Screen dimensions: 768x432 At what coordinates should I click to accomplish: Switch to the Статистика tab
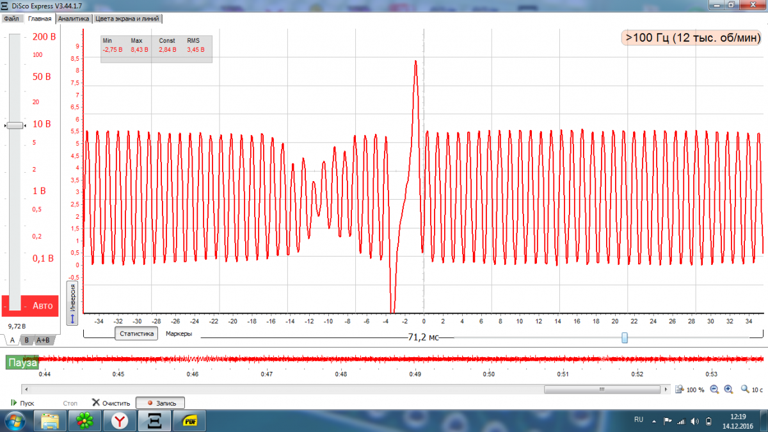pyautogui.click(x=137, y=333)
